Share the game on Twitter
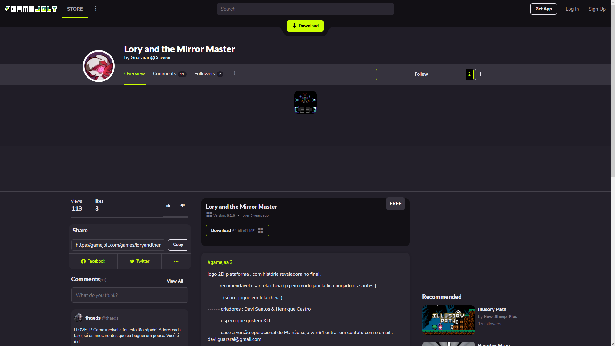 pyautogui.click(x=139, y=261)
